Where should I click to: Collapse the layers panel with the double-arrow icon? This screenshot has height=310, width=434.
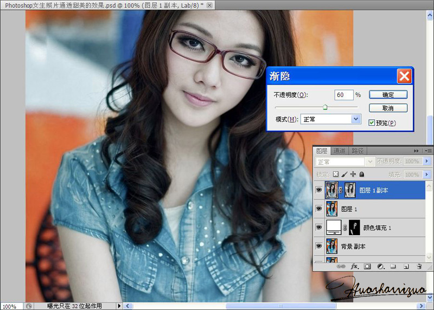[x=416, y=151]
